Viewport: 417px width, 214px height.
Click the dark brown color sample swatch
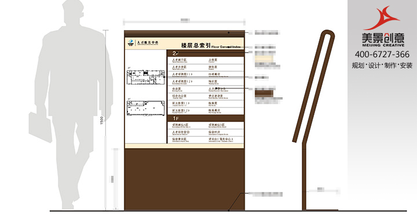pos(264,93)
